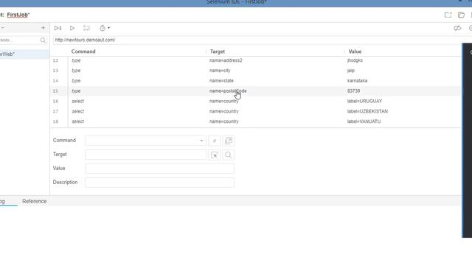Select row with label=URUGUAY
This screenshot has height=265, width=472.
256,102
